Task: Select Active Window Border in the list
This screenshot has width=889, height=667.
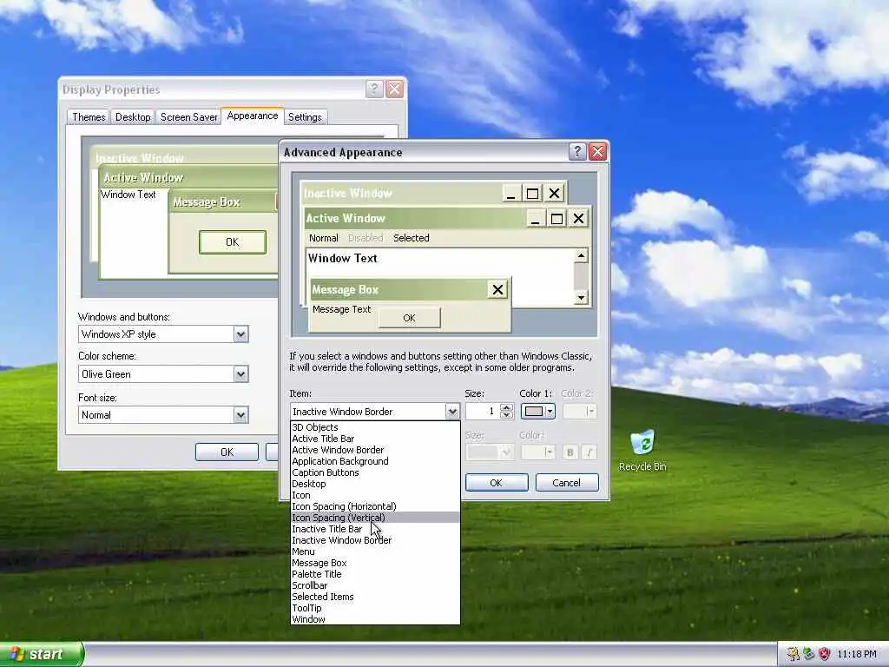Action: [x=375, y=450]
